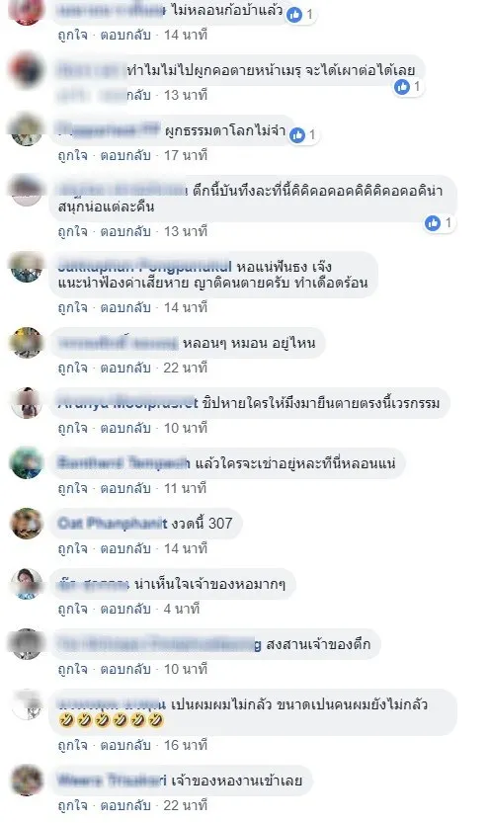489x823 pixels.
Task: Open commenter name before หอแน่ฟันธง เจ๊ง
Action: coord(144,266)
